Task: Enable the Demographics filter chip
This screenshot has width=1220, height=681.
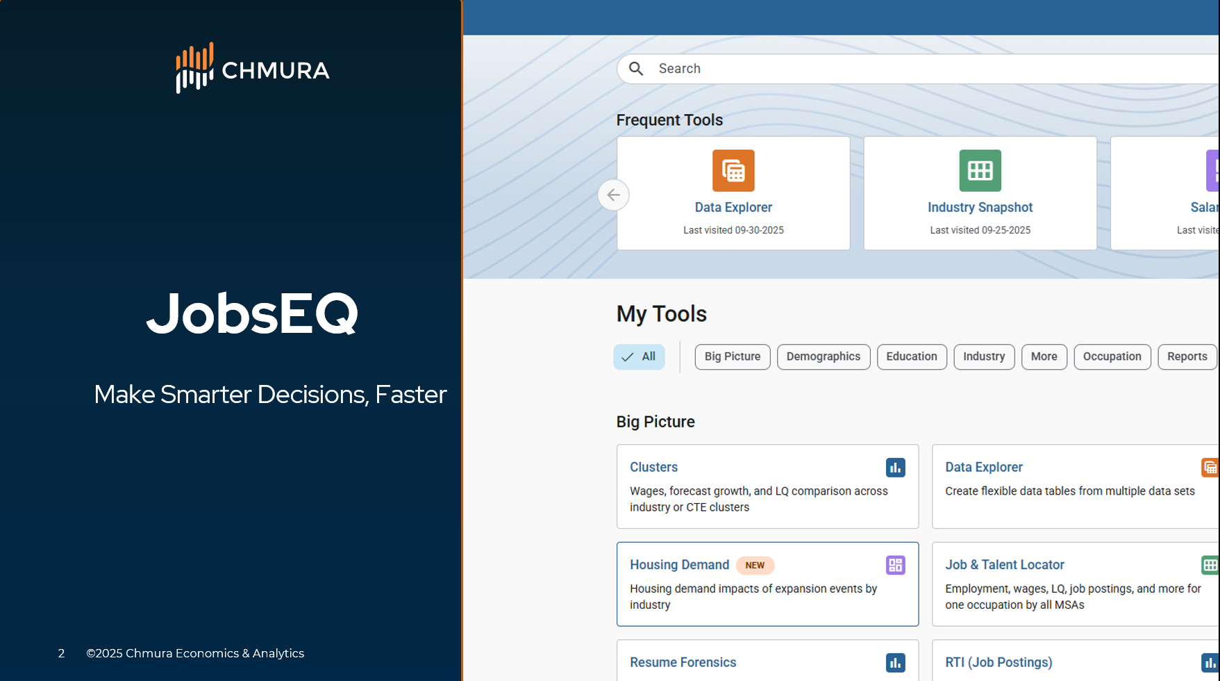Action: 824,356
